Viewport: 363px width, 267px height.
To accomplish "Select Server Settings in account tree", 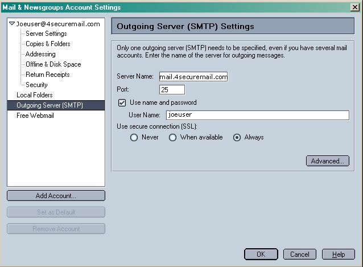I will 46,34.
